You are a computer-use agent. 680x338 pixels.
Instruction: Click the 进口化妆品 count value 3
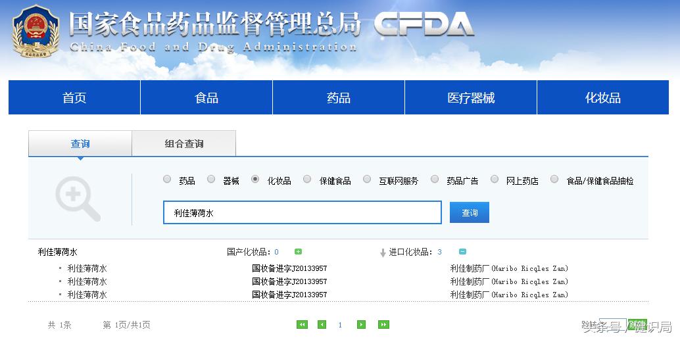(440, 252)
